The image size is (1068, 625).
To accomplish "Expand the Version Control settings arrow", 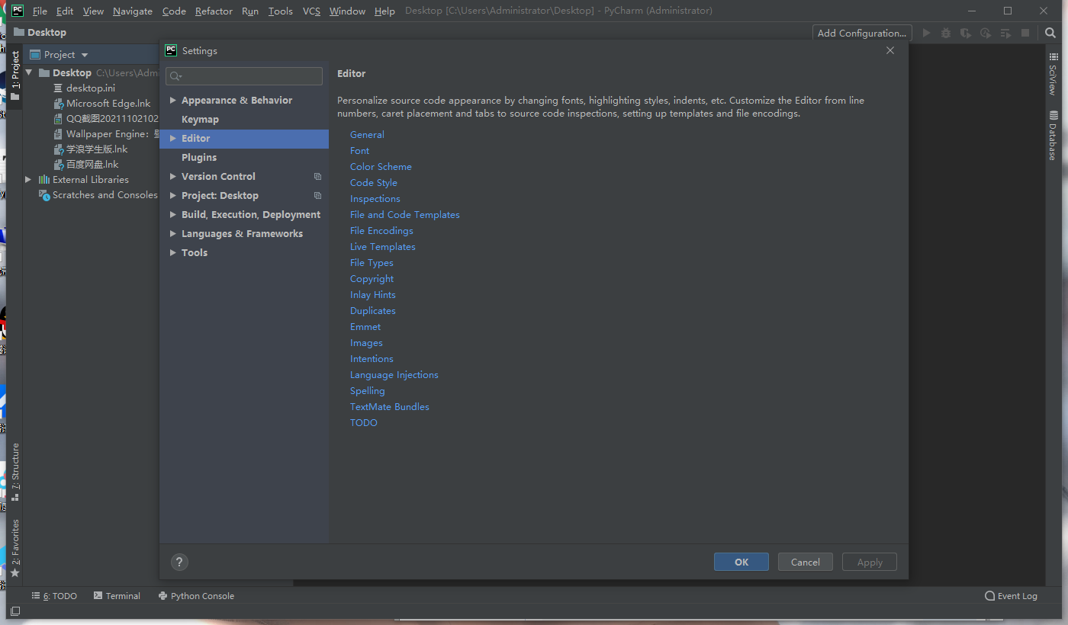I will [x=173, y=177].
